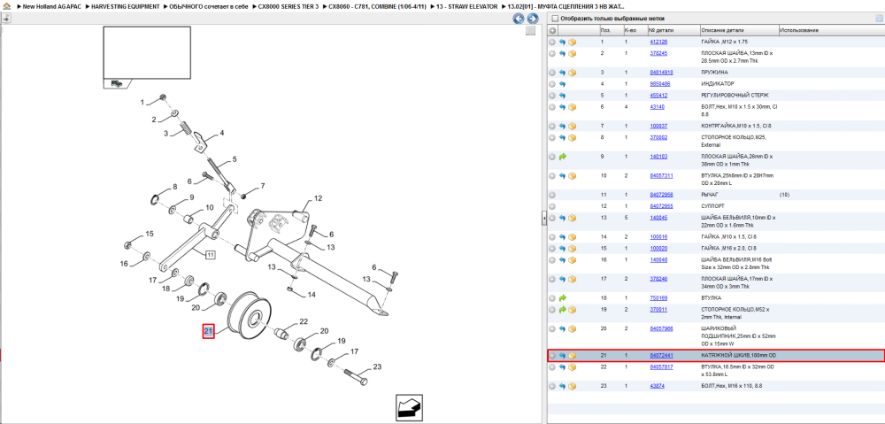Viewport: 885px width, 424px height.
Task: Open part number link 9850486
Action: 660,83
